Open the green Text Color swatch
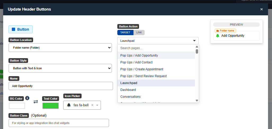This screenshot has width=272, height=129. [51, 106]
